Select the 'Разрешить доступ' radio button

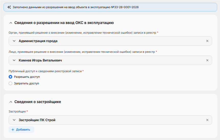10,77
